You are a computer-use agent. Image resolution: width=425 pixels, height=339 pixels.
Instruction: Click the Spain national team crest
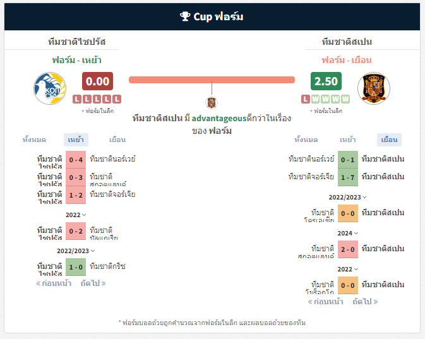point(374,88)
